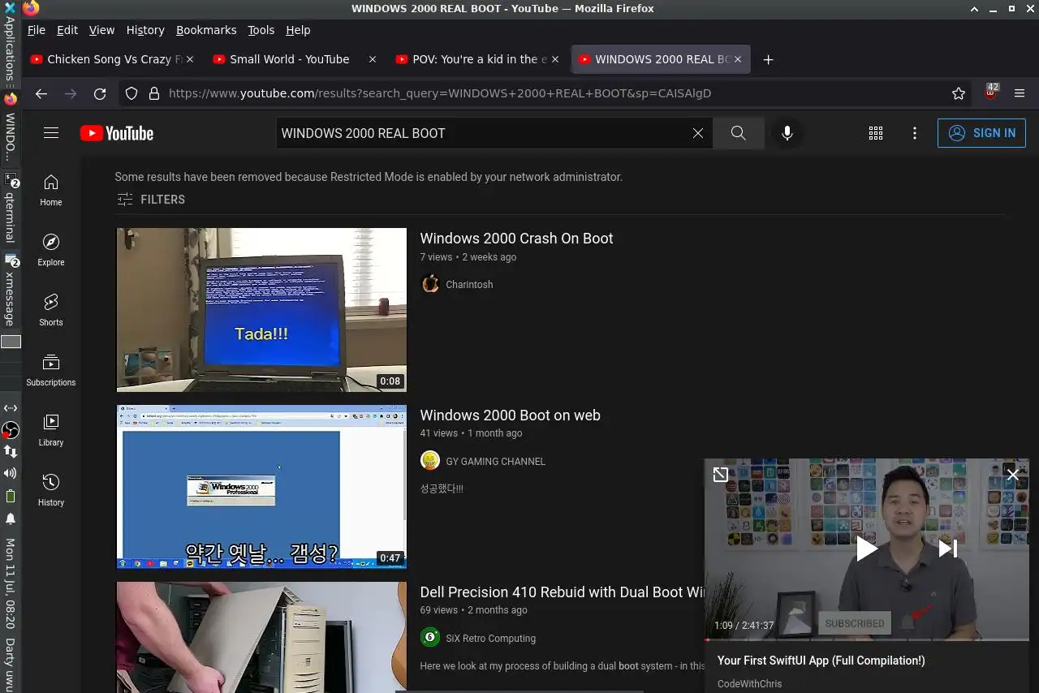Open notifications bell in system tray
1039x693 pixels.
click(11, 519)
